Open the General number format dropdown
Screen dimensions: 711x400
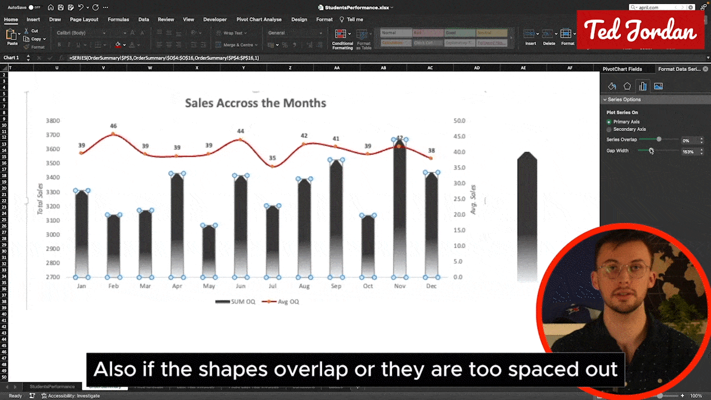(294, 33)
